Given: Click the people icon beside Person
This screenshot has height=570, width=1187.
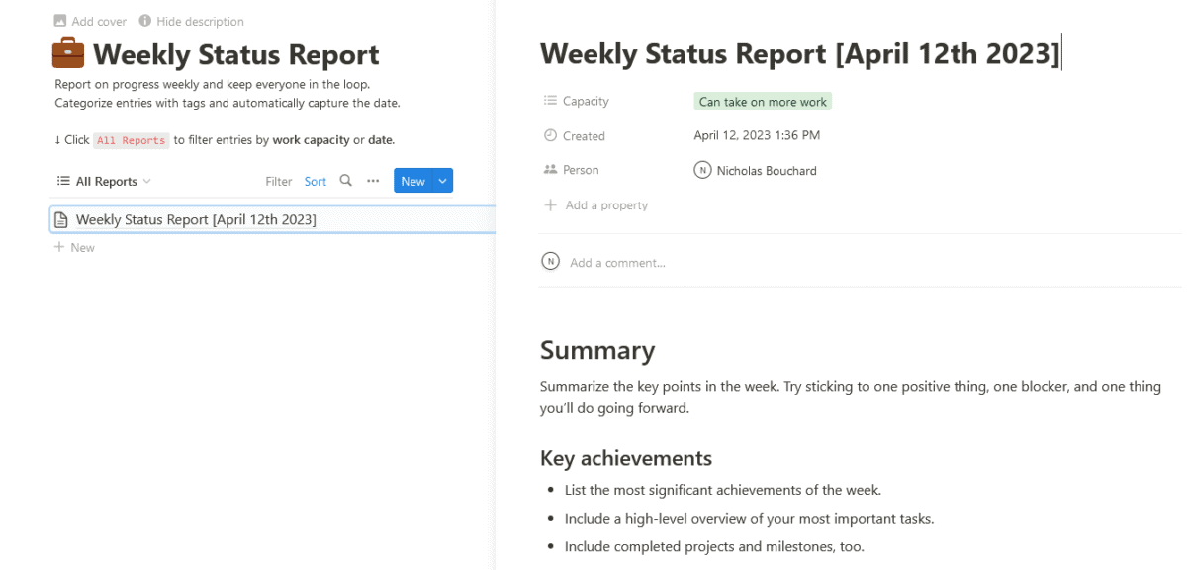Looking at the screenshot, I should pyautogui.click(x=550, y=170).
